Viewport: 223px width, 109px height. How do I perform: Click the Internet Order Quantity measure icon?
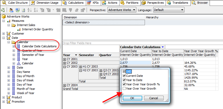[19, 30]
